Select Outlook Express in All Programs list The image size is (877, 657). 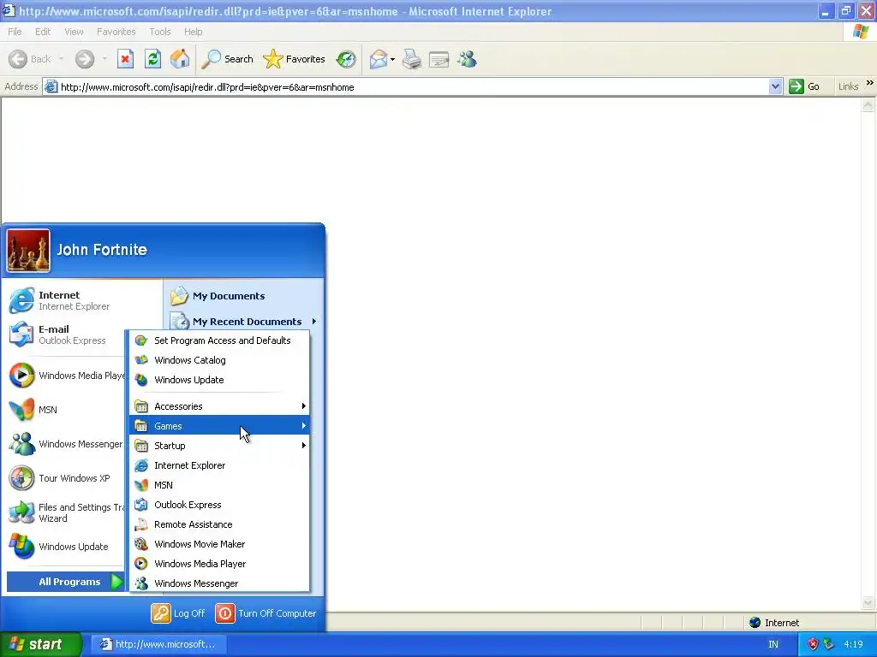pos(219,505)
